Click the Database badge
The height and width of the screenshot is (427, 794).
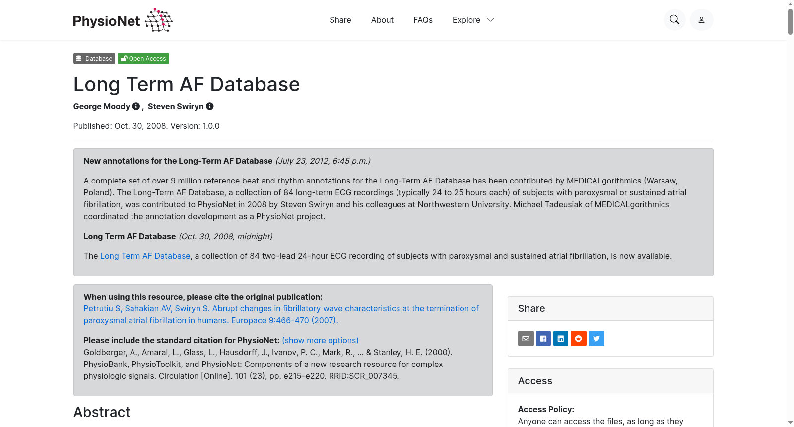pyautogui.click(x=94, y=59)
